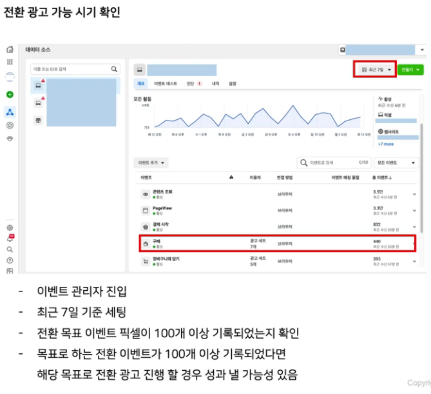Select the account avatar circle in sidebar
The height and width of the screenshot is (394, 431).
(x=10, y=77)
